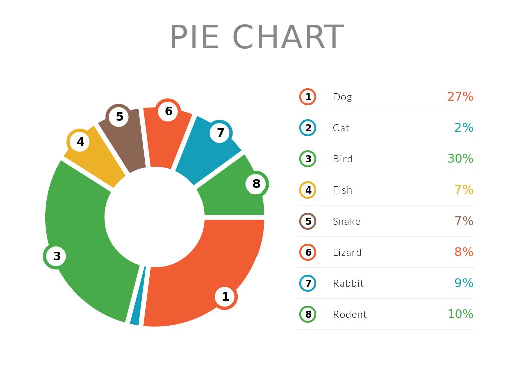Click the number 8 badge on the chart
Image resolution: width=513 pixels, height=385 pixels.
(x=256, y=184)
